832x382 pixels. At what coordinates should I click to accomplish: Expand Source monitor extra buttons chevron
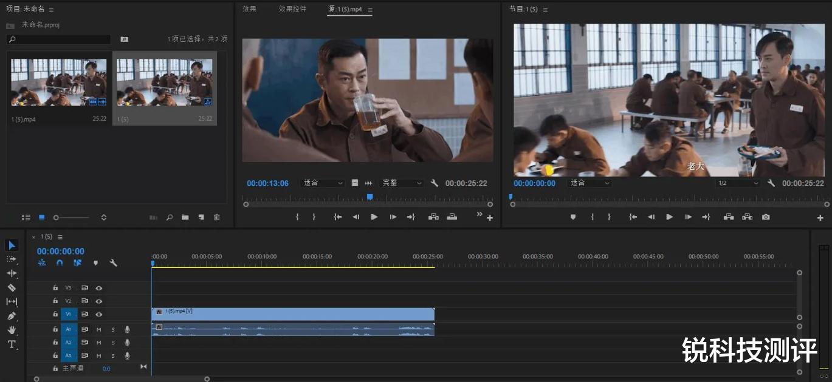479,214
